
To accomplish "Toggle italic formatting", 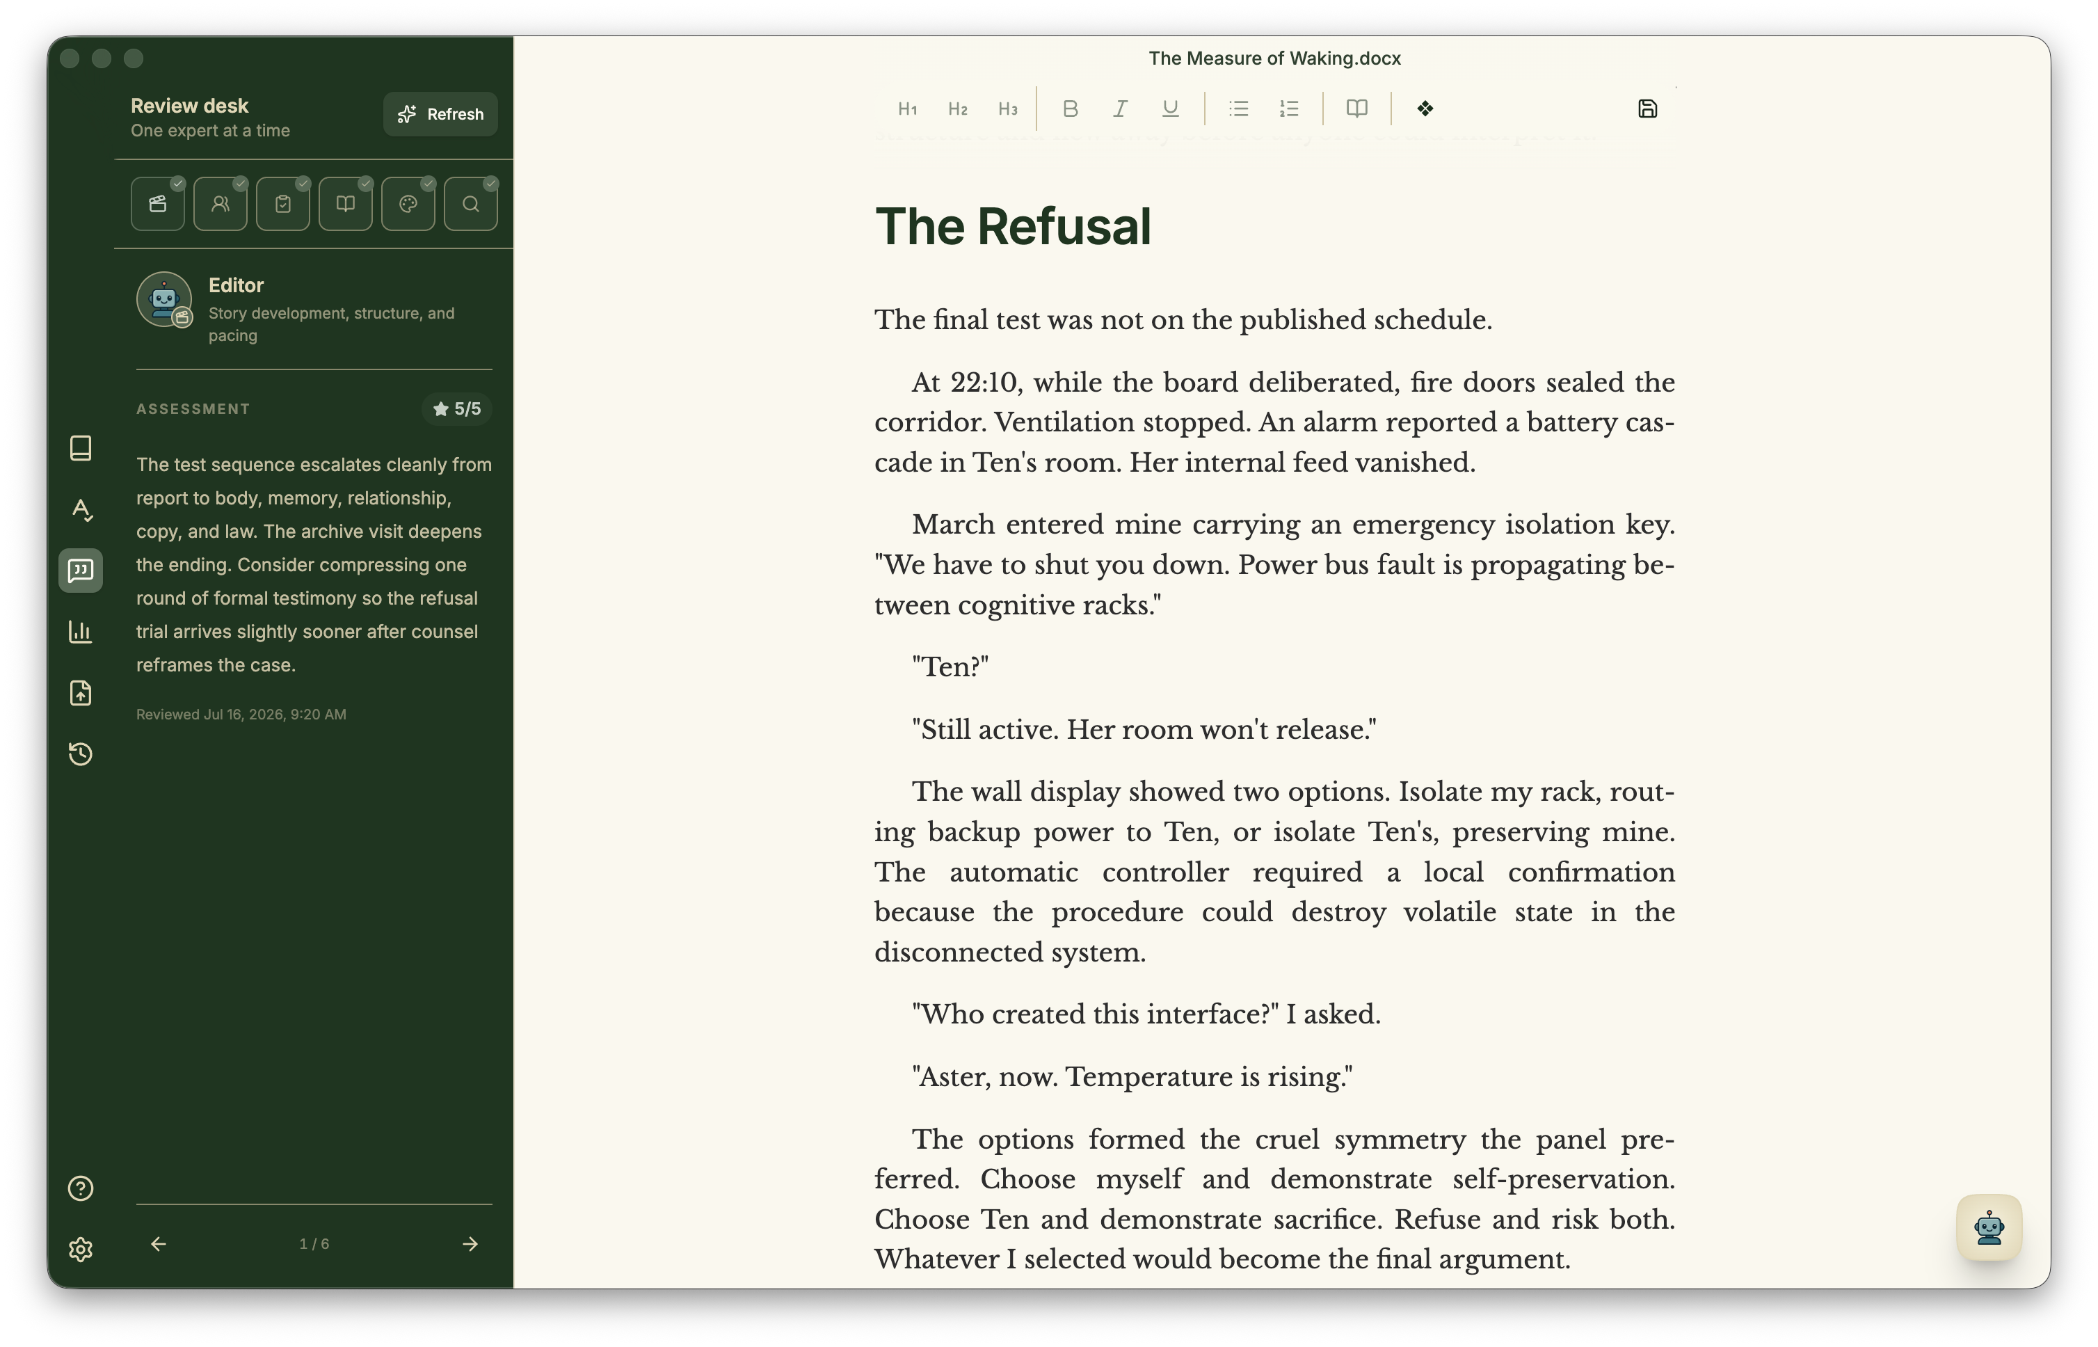I will point(1119,109).
